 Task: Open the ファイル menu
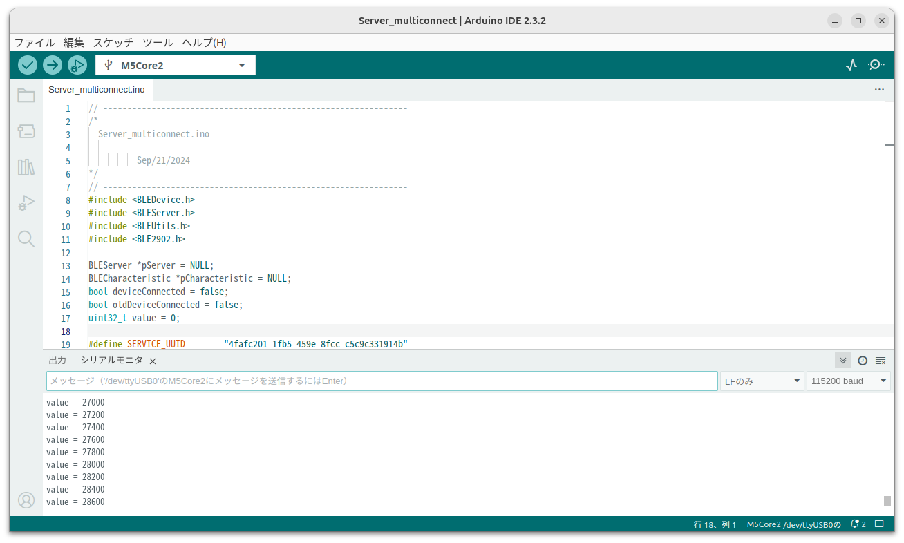(35, 43)
